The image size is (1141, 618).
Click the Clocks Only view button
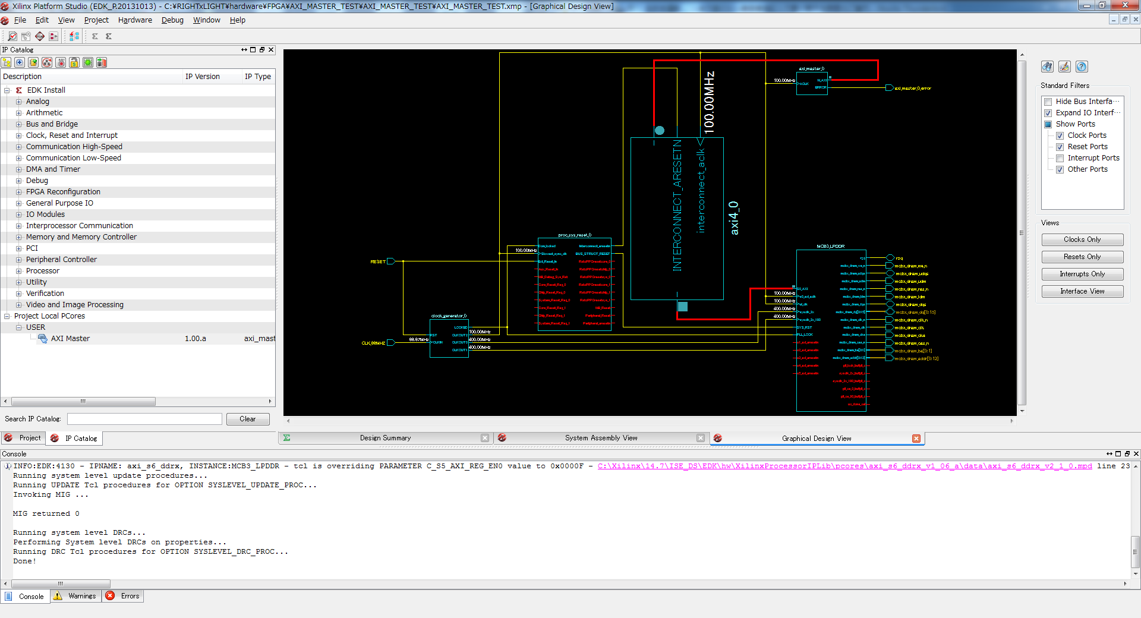pos(1082,239)
